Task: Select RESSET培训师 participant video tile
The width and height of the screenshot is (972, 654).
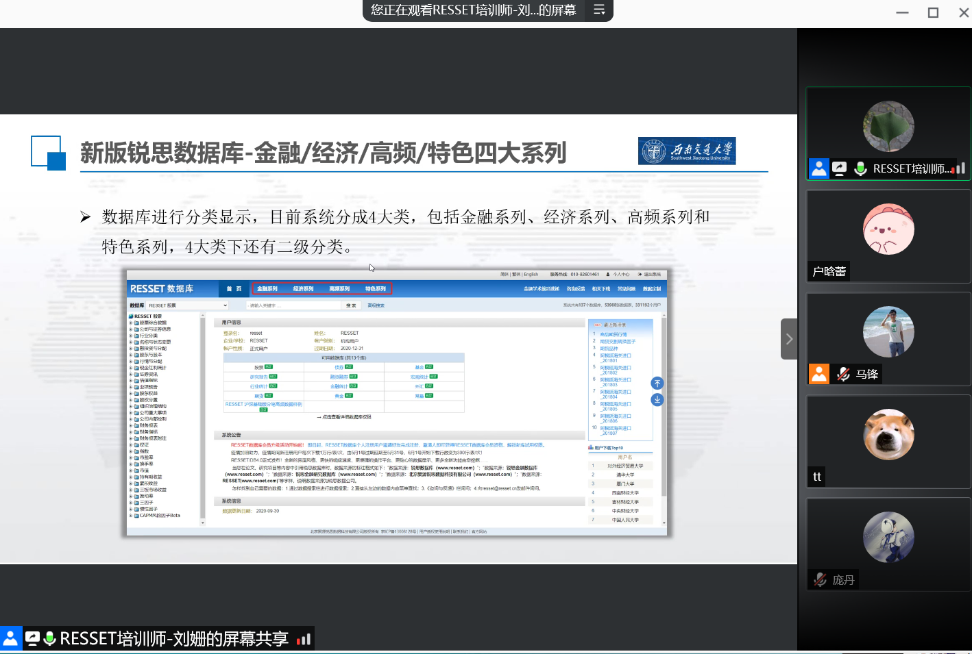Action: [x=888, y=134]
